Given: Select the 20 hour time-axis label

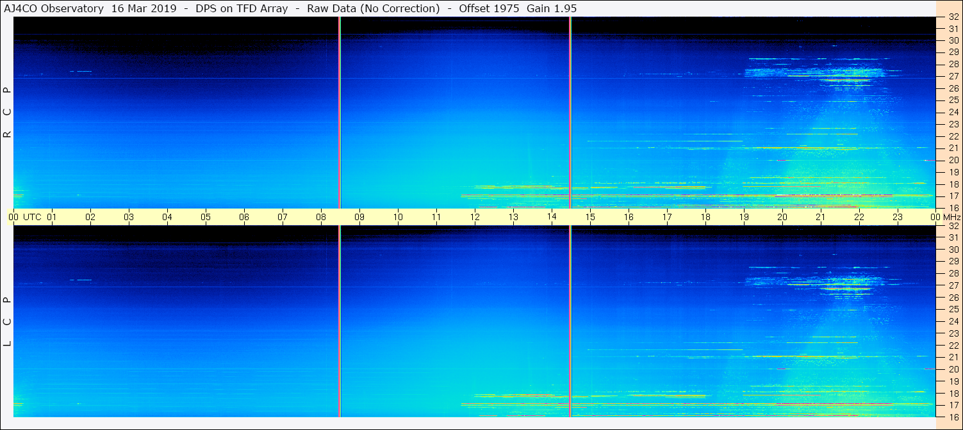Looking at the screenshot, I should (782, 217).
